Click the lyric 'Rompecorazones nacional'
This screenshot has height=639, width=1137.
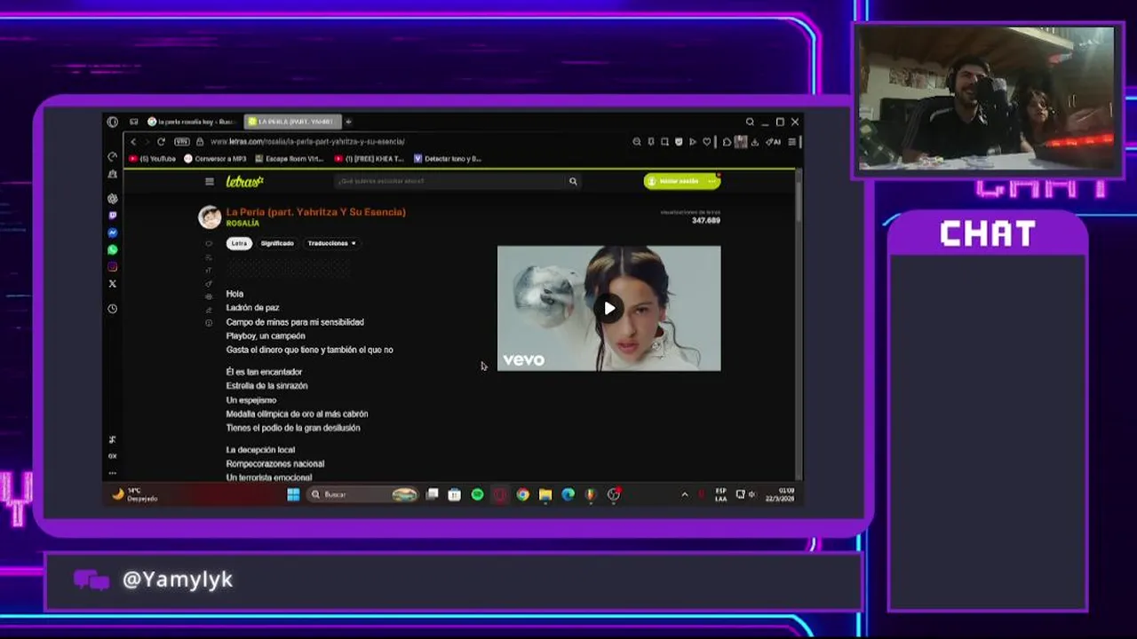coord(275,463)
